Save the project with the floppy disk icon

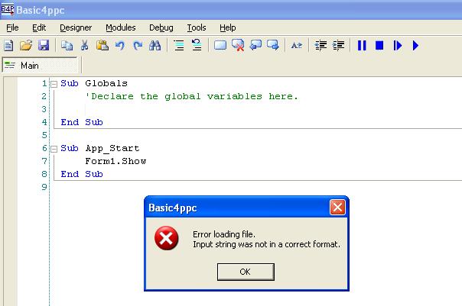click(x=44, y=46)
